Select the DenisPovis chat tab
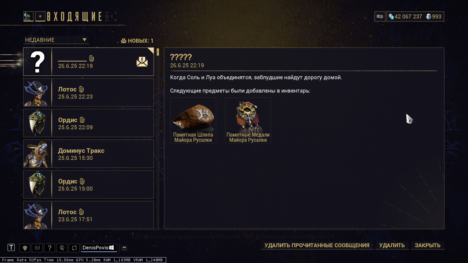 click(x=99, y=248)
